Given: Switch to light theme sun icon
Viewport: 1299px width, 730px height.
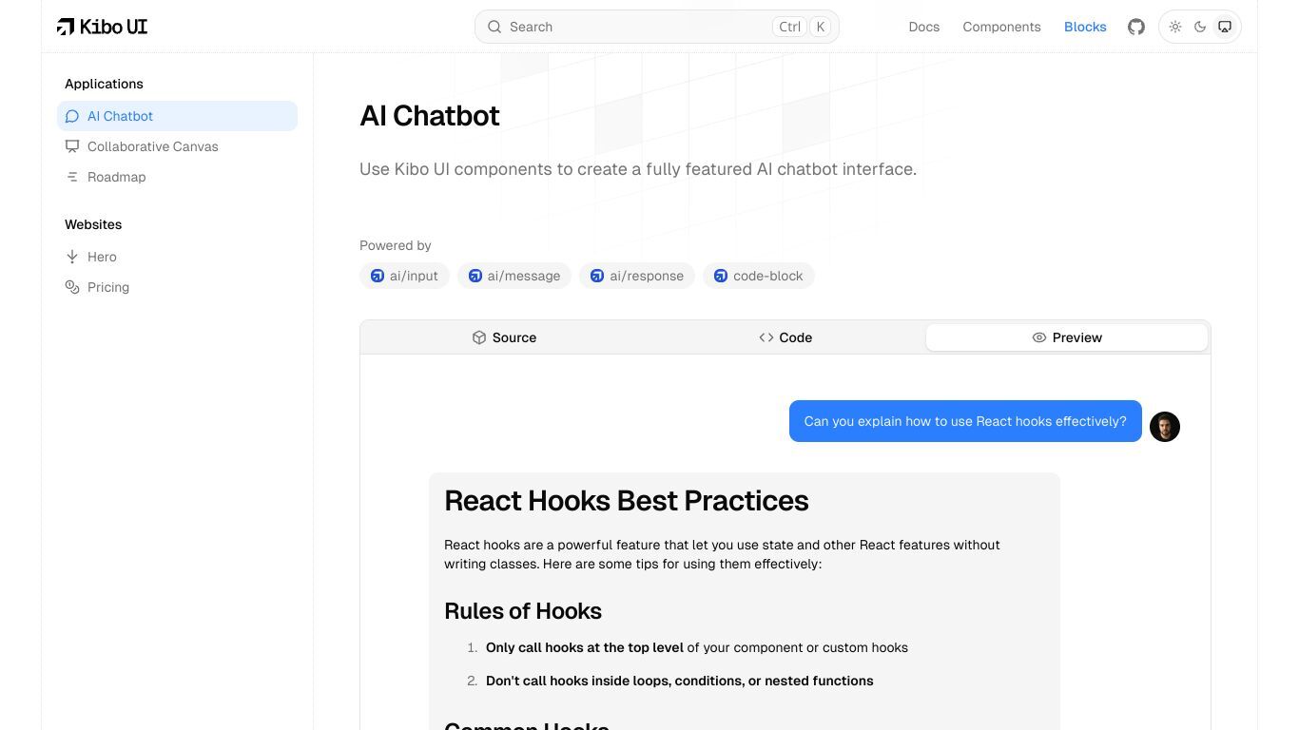Looking at the screenshot, I should point(1175,27).
